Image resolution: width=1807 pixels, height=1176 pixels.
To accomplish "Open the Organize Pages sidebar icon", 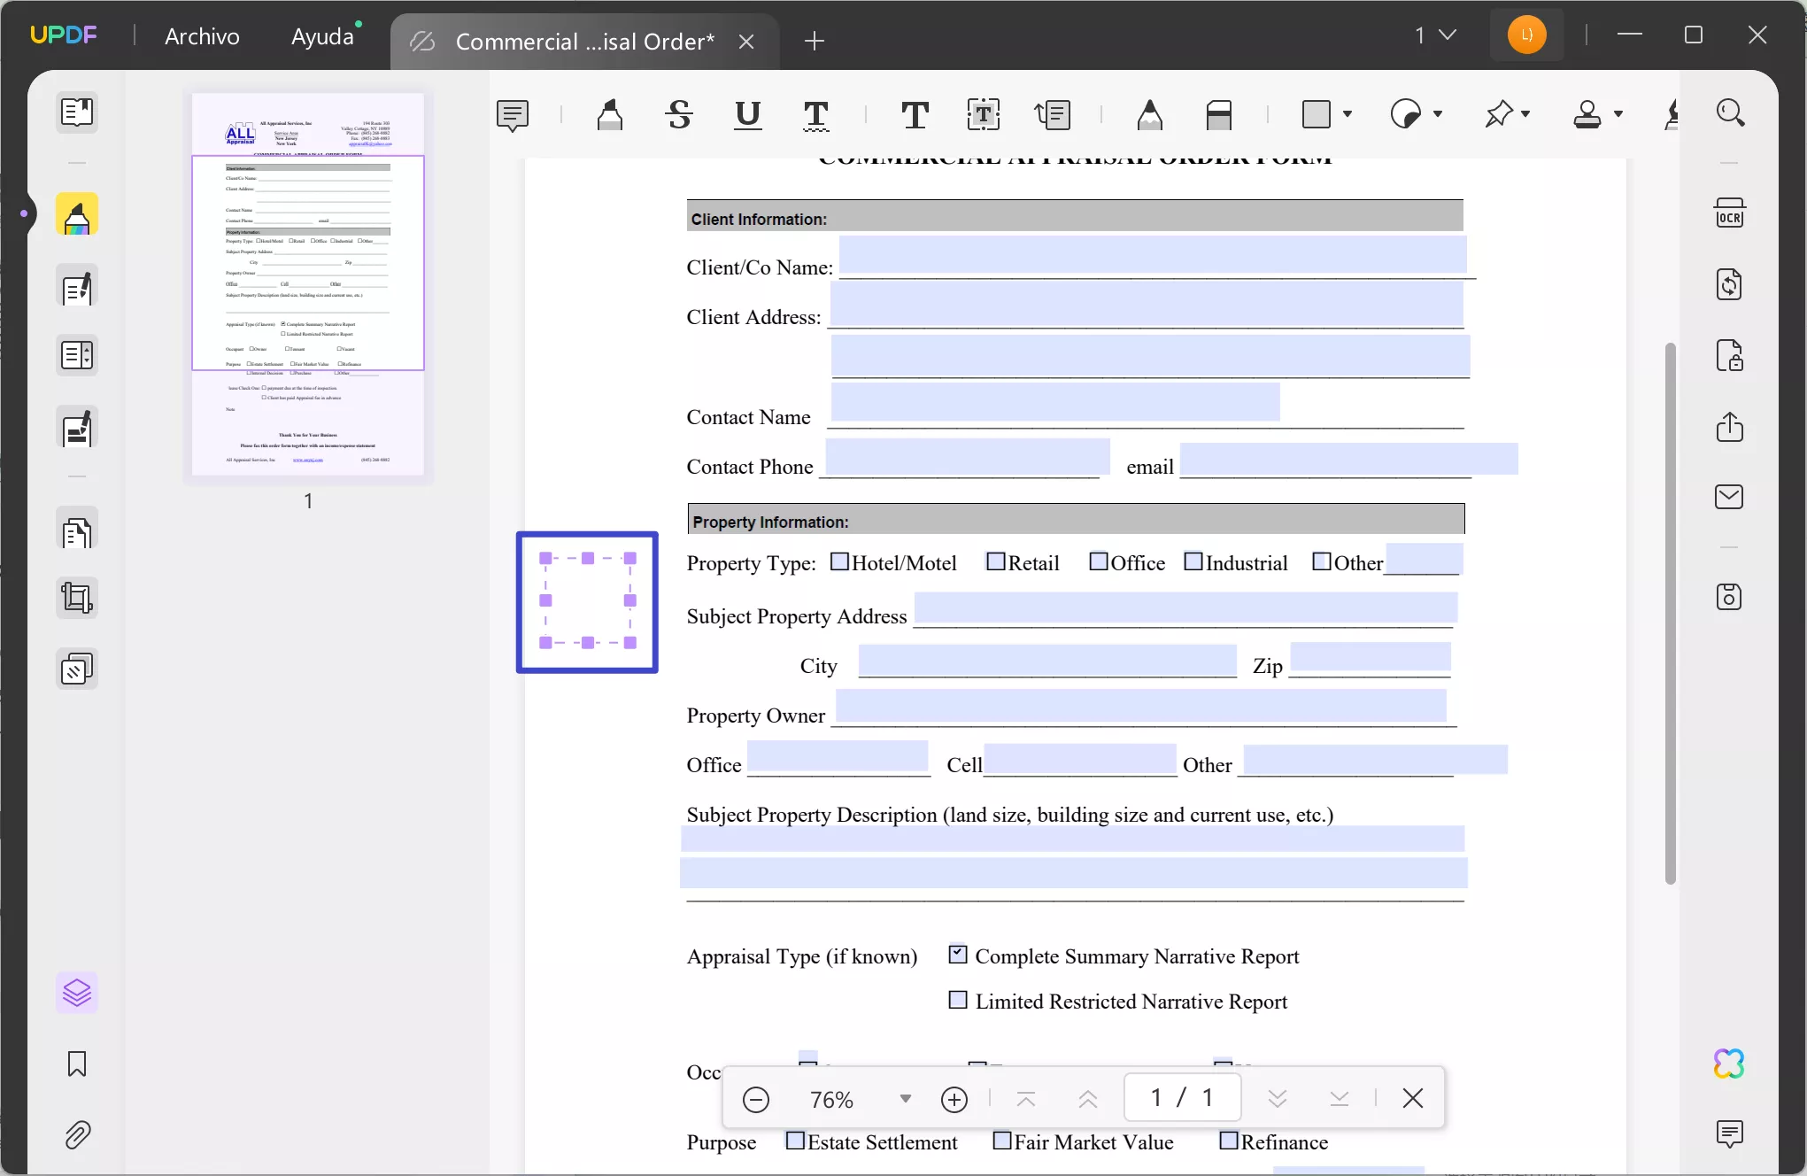I will pyautogui.click(x=77, y=530).
